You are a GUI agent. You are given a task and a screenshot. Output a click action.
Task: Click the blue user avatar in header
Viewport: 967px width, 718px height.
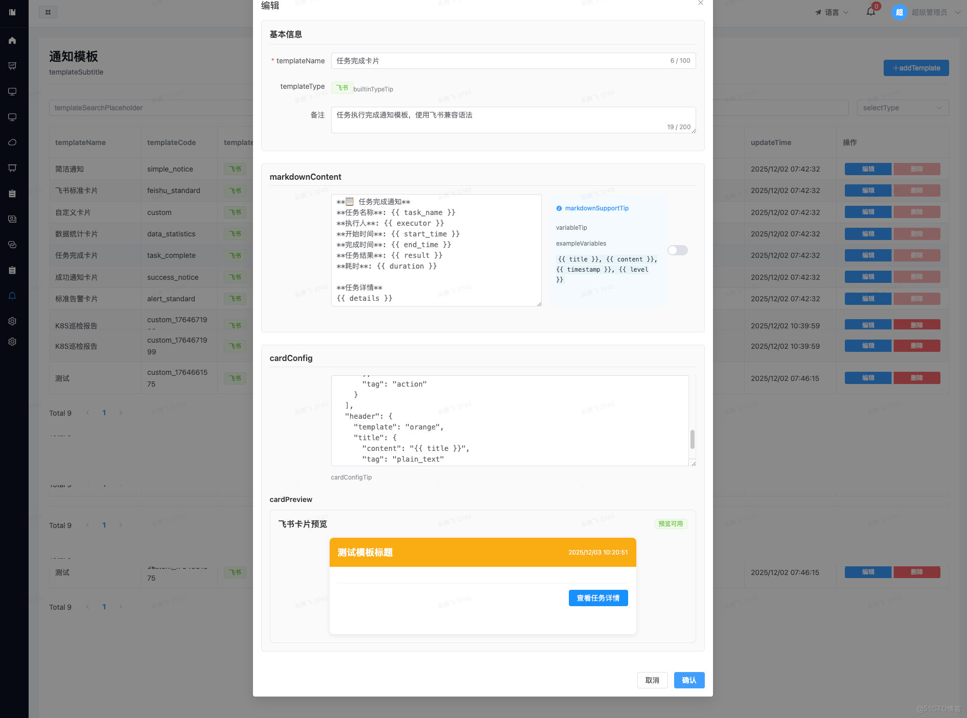[899, 12]
